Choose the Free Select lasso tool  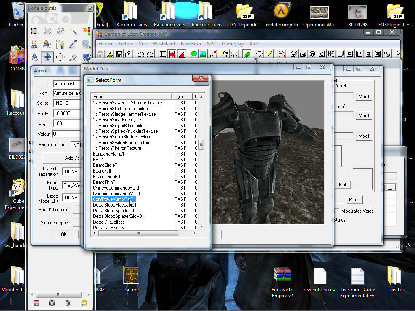[60, 31]
